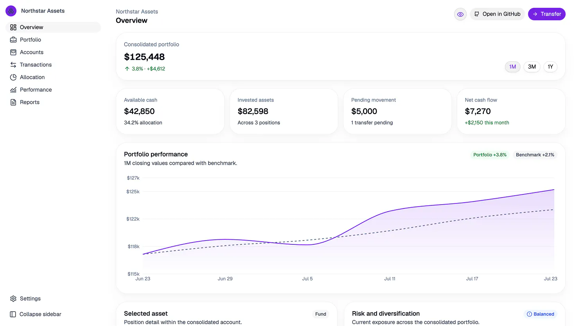Switch chart range to 1Y
The height and width of the screenshot is (326, 575).
click(x=550, y=67)
